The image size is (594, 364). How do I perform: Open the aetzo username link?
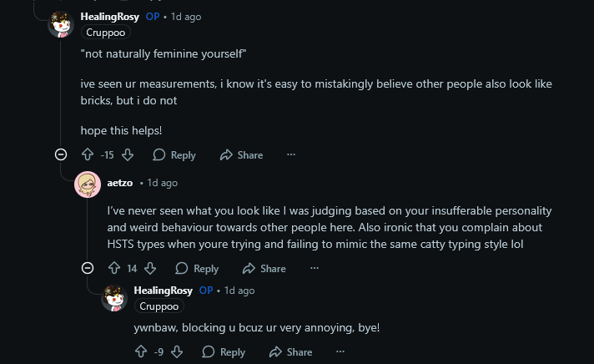[121, 182]
